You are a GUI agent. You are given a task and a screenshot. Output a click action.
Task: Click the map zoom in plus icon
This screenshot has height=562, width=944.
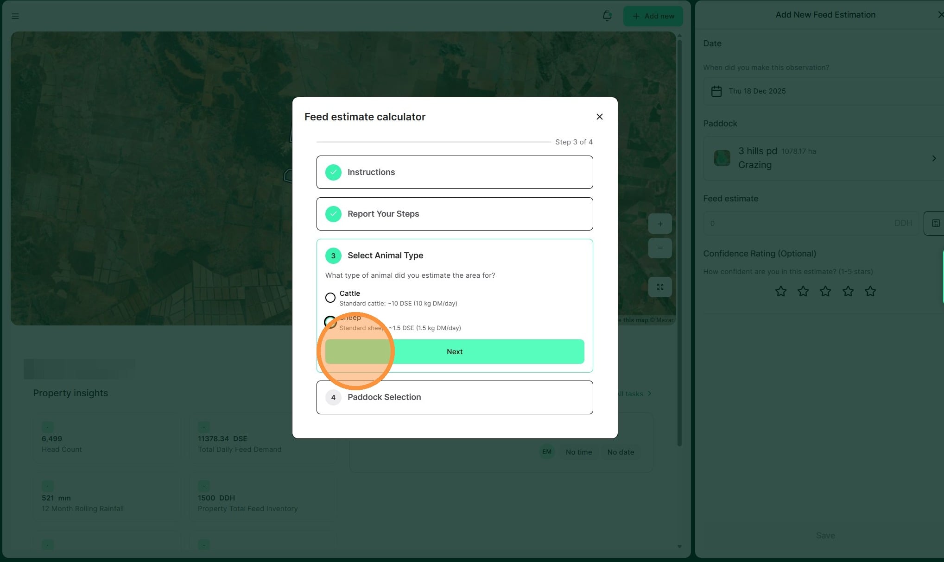pyautogui.click(x=660, y=224)
